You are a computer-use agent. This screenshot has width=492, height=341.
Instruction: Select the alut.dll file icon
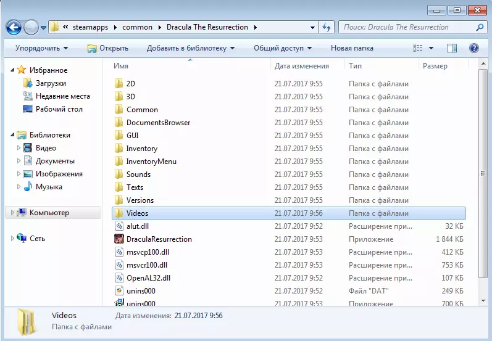119,226
